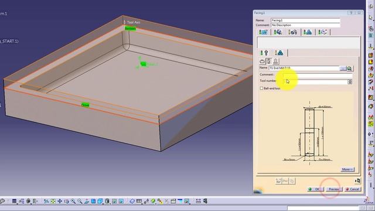The image size is (375, 211).
Task: Click the CATIA logo icon at bottom right
Action: (369, 200)
